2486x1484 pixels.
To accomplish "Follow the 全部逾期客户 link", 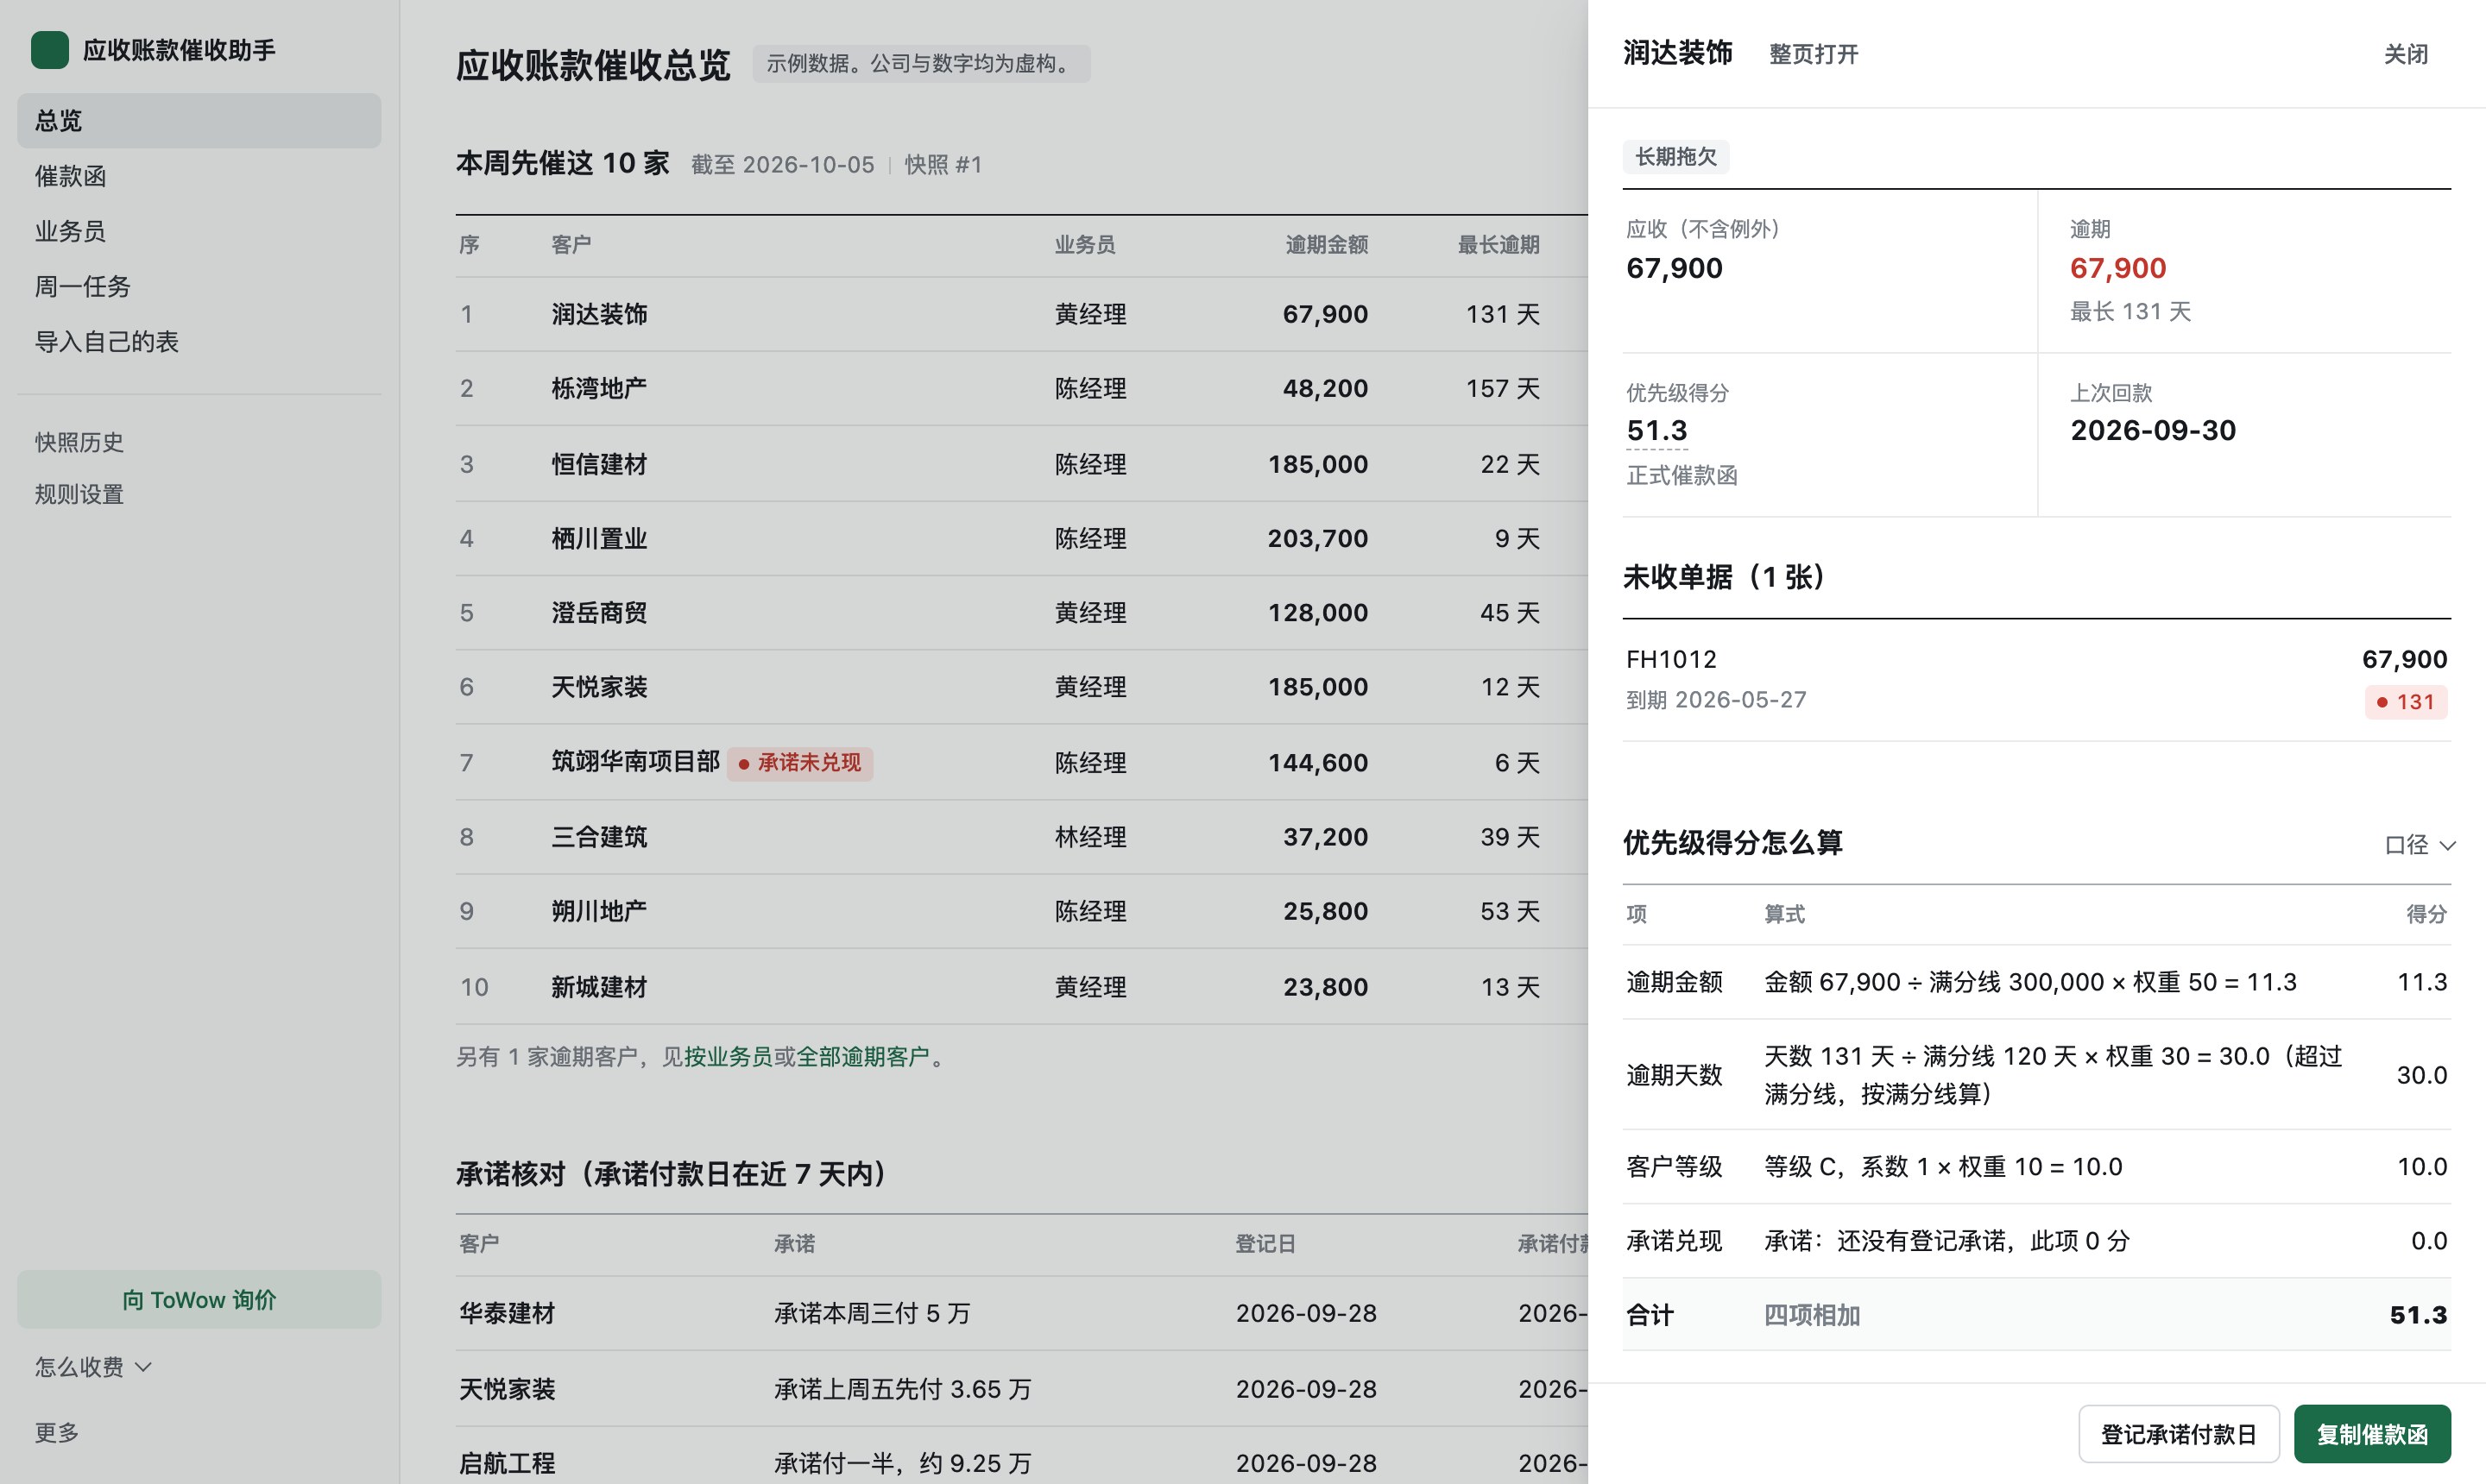I will click(x=862, y=1056).
